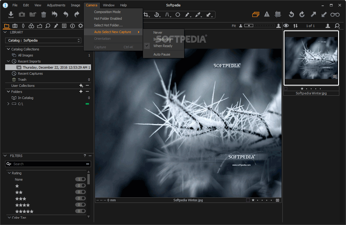Open the Exposure tool tab
346x225 pixels.
[40, 26]
